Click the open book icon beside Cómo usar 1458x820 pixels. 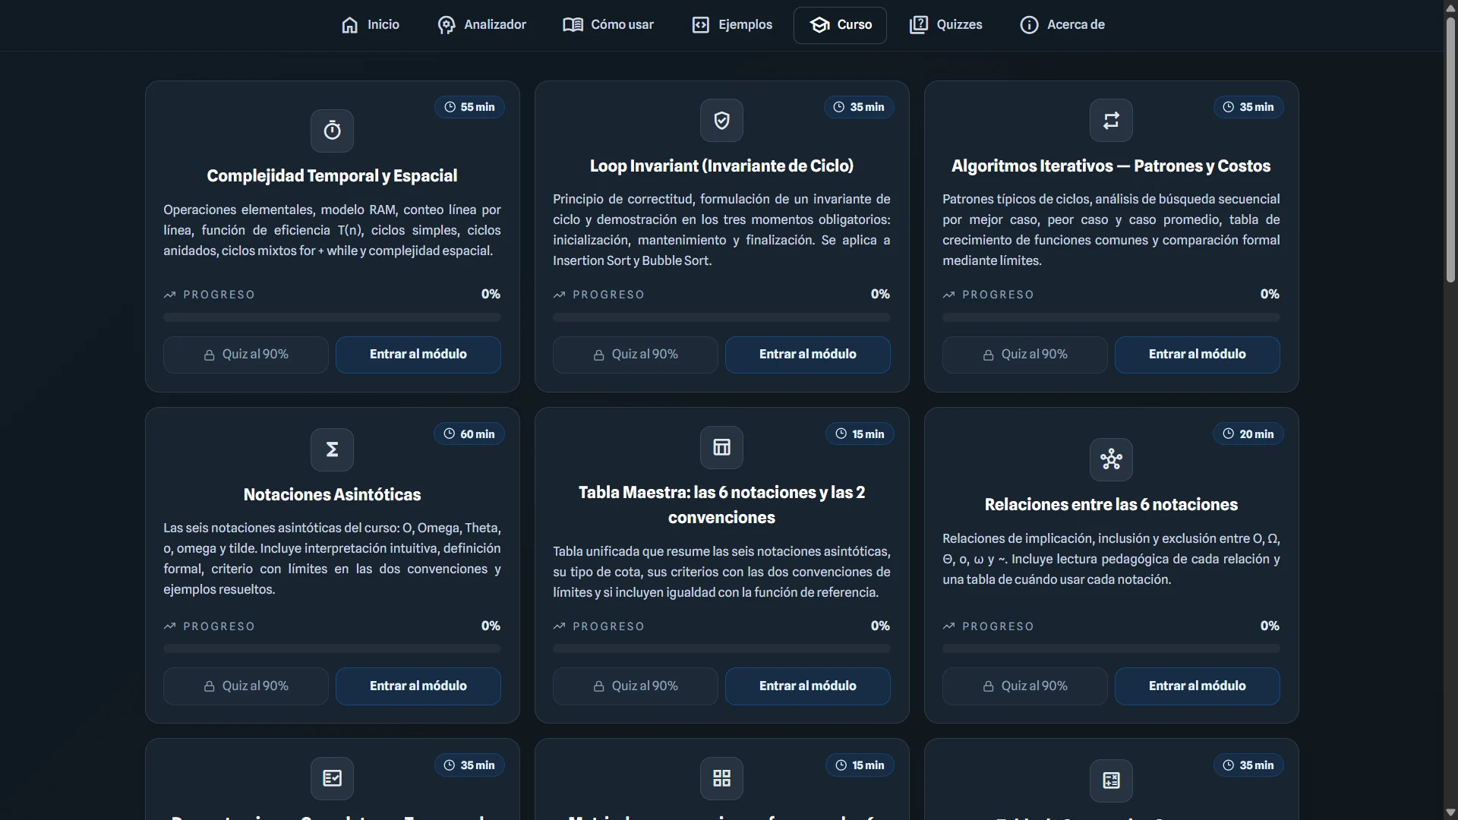(573, 25)
